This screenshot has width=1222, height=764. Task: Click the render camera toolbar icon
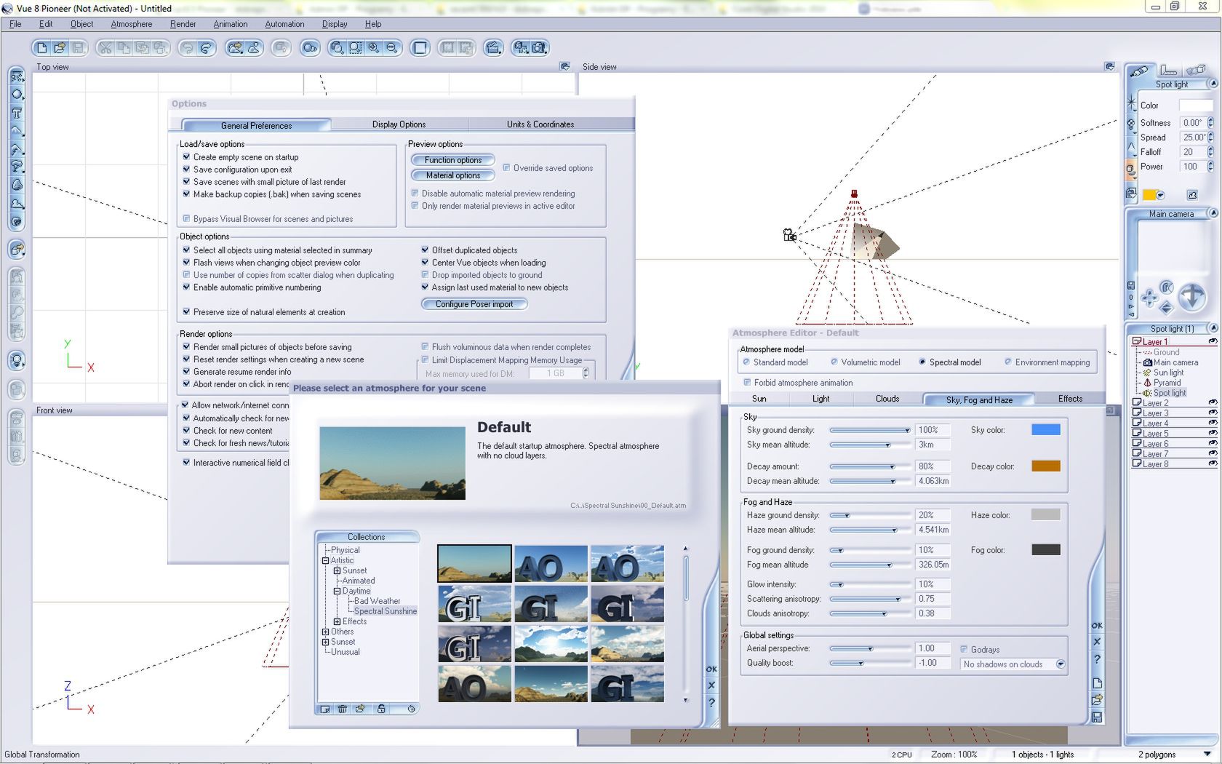click(539, 48)
